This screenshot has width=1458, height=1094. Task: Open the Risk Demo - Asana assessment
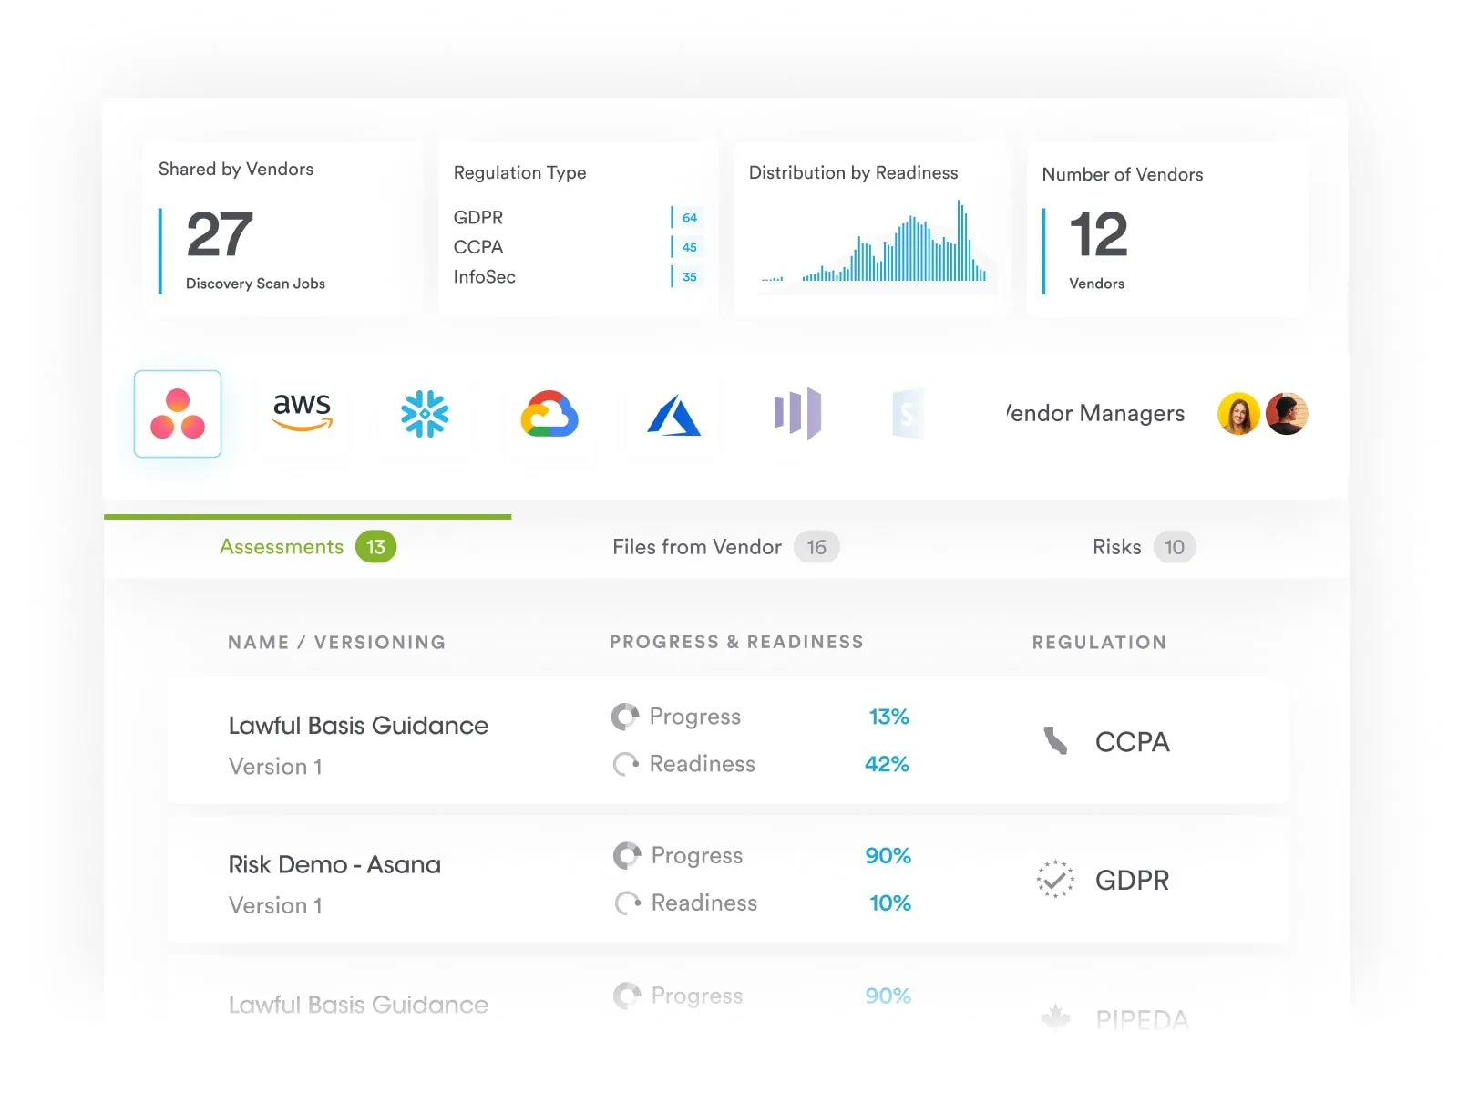[x=334, y=864]
